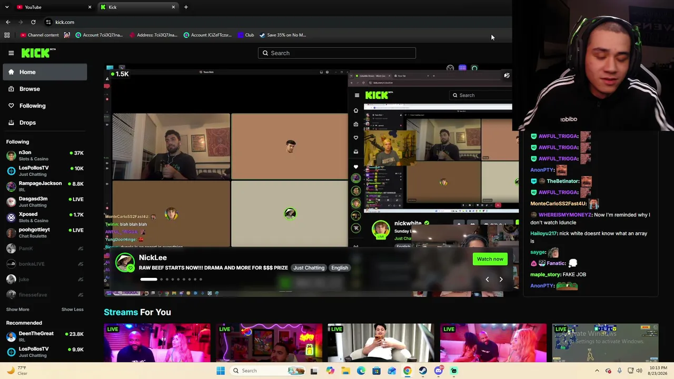This screenshot has height=379, width=674.
Task: Open Dasgasd3m's followed channel
Action: (45, 202)
